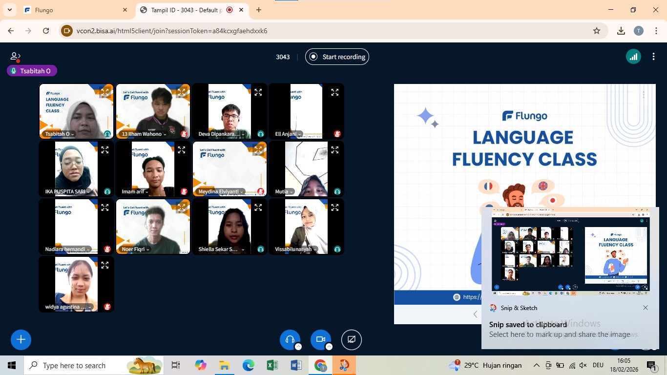Fullscreen Deva Dipankara's webcam tile
The image size is (667, 375).
[x=258, y=92]
